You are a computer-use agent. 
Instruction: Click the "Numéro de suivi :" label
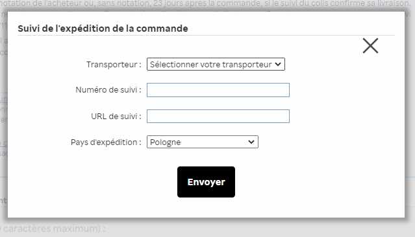click(x=108, y=90)
